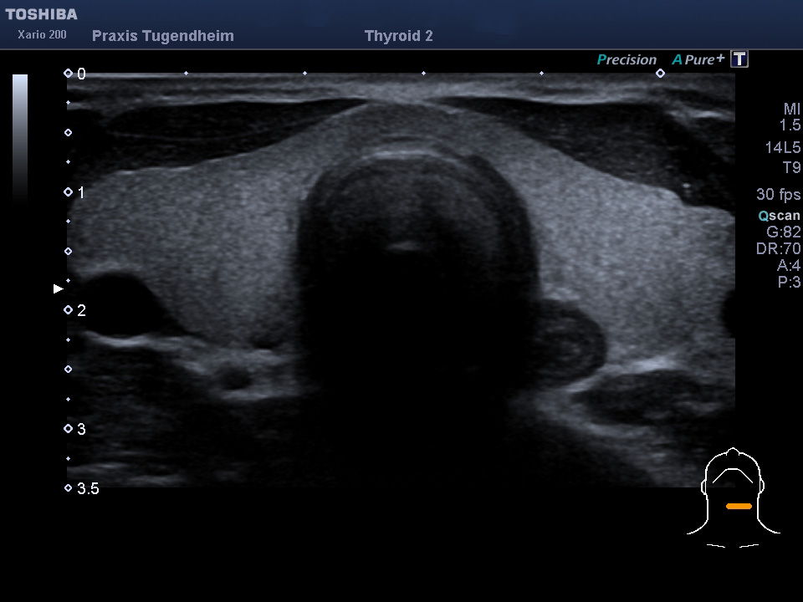Click the Qscan label

[x=779, y=216]
